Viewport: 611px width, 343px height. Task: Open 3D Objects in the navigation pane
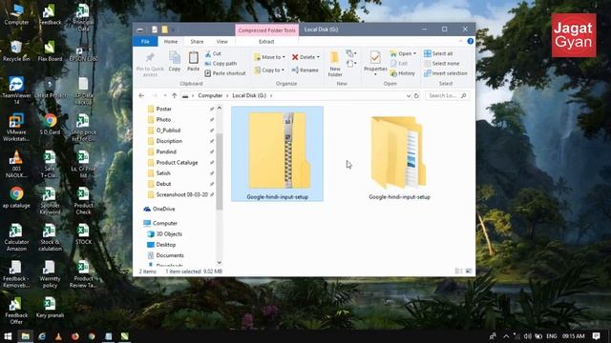[169, 234]
